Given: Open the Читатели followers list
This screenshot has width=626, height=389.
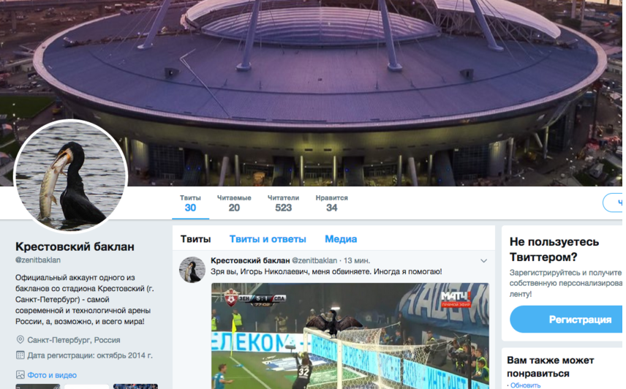Looking at the screenshot, I should click(x=283, y=203).
